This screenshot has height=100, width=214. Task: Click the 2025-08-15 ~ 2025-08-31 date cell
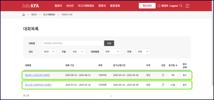coord(78,75)
